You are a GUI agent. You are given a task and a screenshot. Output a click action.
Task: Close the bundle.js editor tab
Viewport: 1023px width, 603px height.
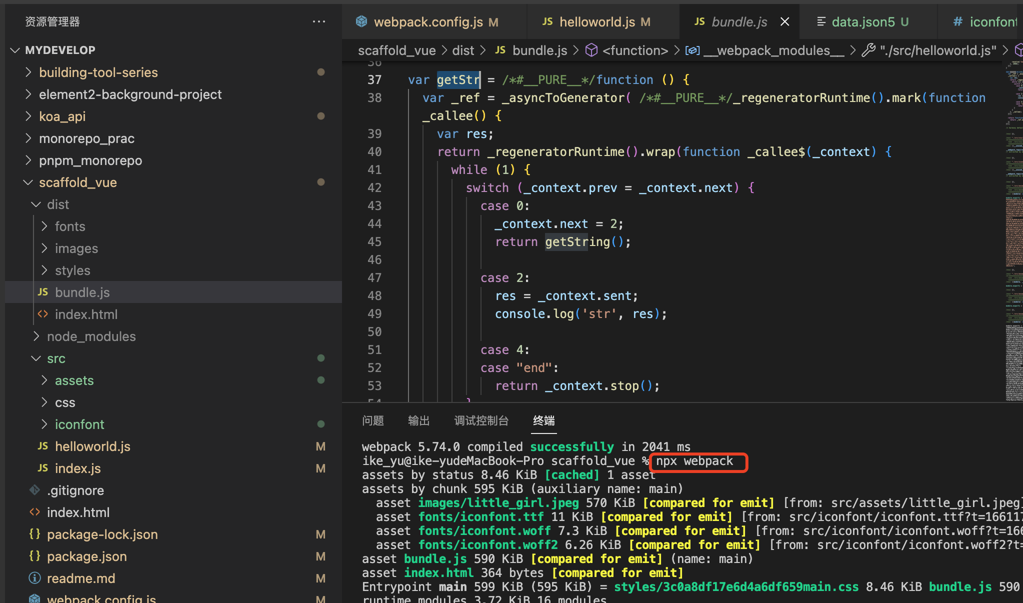pos(785,21)
